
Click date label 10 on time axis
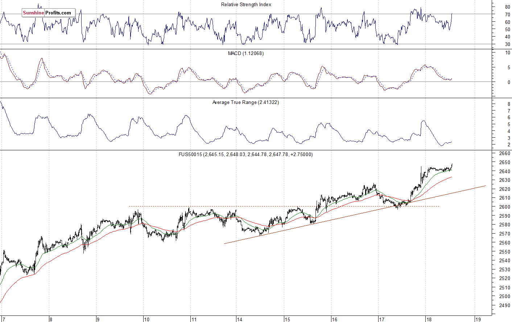[146, 319]
